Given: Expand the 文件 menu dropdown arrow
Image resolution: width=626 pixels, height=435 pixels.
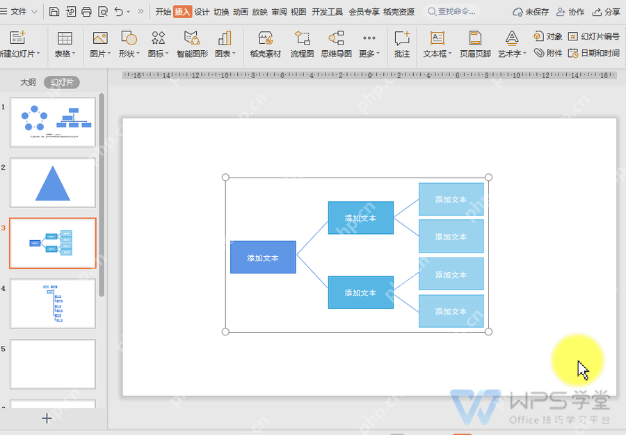Looking at the screenshot, I should coord(34,12).
